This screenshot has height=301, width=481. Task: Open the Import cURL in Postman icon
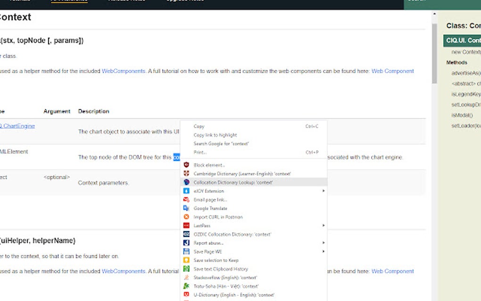tap(186, 217)
